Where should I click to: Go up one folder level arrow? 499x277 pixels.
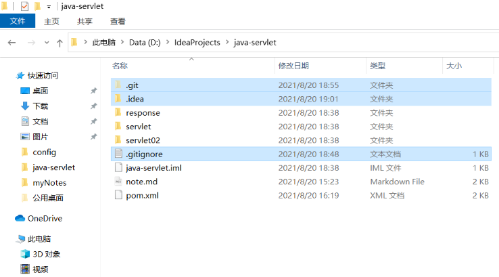[x=60, y=43]
